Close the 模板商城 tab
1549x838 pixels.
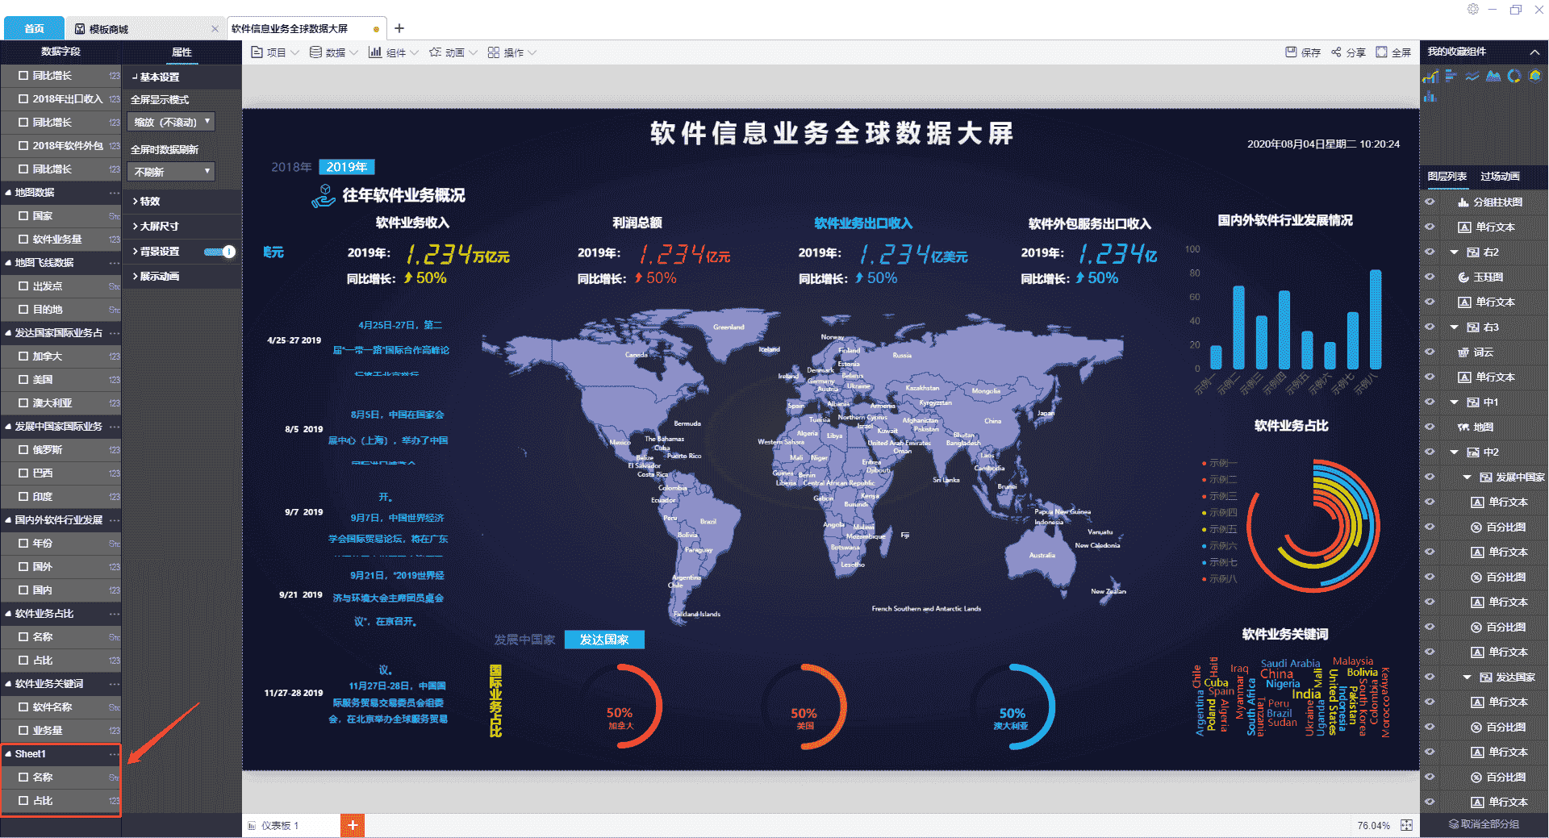tap(215, 29)
